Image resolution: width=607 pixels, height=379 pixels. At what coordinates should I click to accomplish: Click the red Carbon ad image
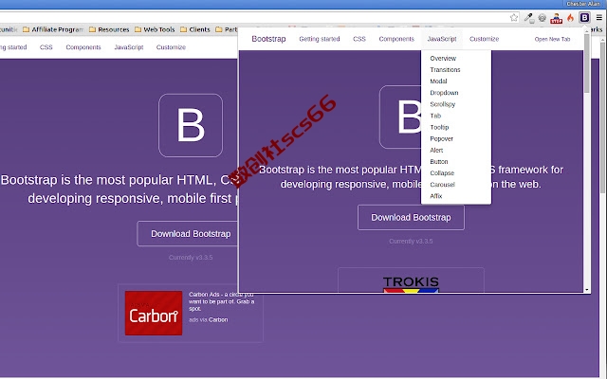click(x=154, y=313)
